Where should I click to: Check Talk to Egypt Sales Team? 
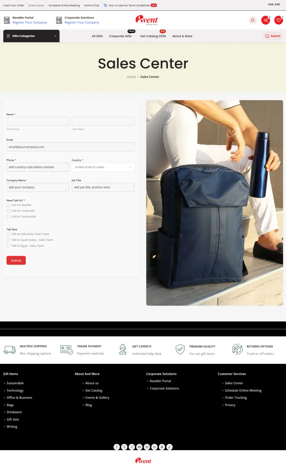pyautogui.click(x=8, y=246)
